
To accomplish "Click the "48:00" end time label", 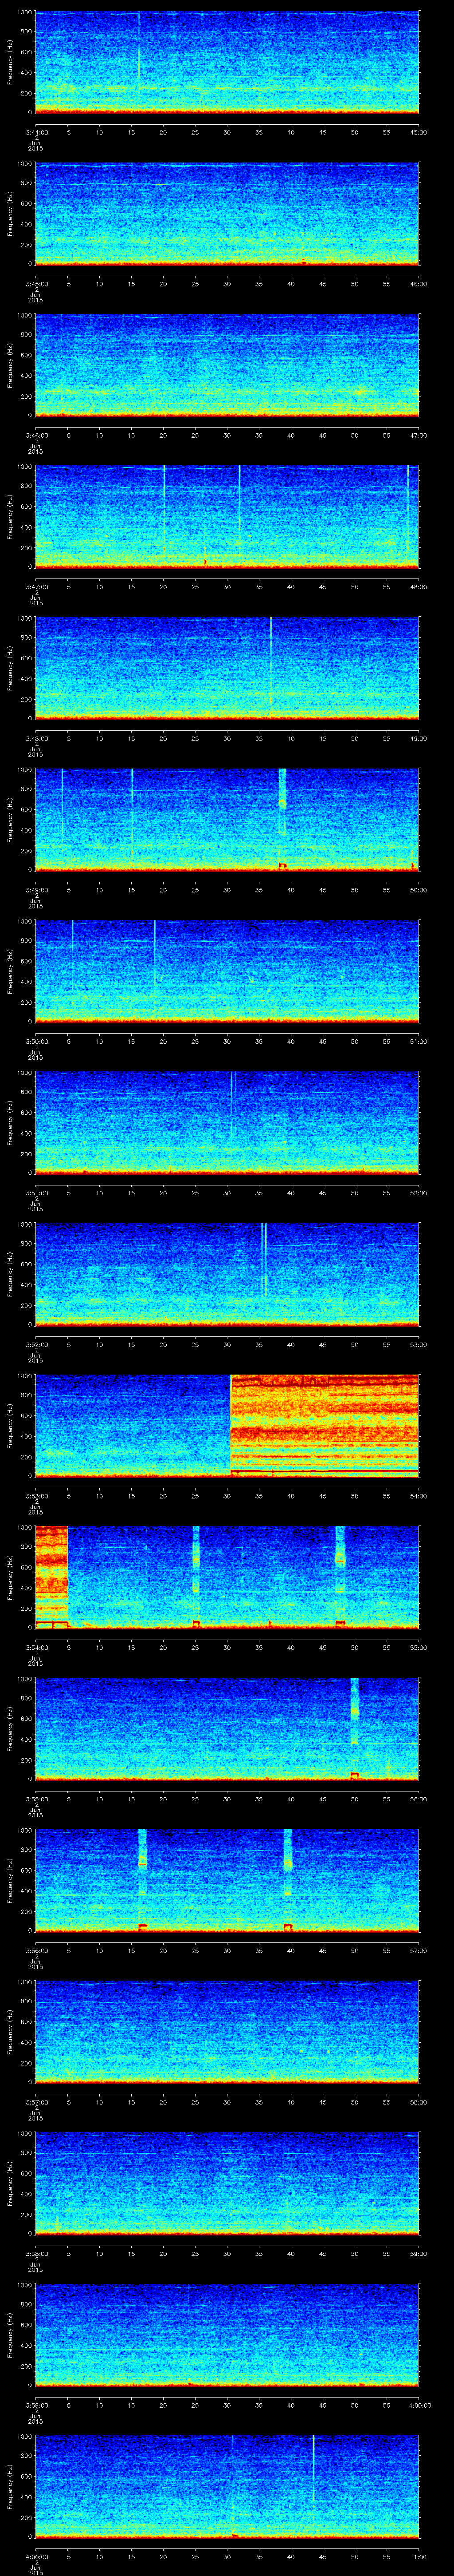I will pos(419,586).
